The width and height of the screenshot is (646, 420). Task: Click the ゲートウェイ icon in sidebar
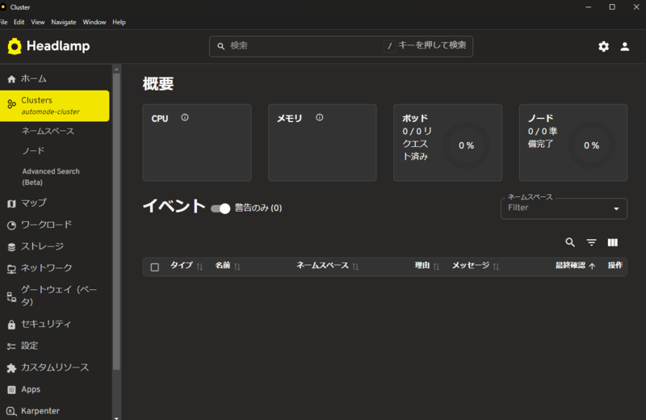click(11, 296)
